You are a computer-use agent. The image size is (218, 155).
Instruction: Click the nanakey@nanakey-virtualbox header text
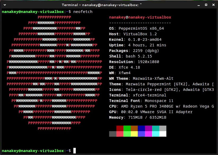[141, 17]
